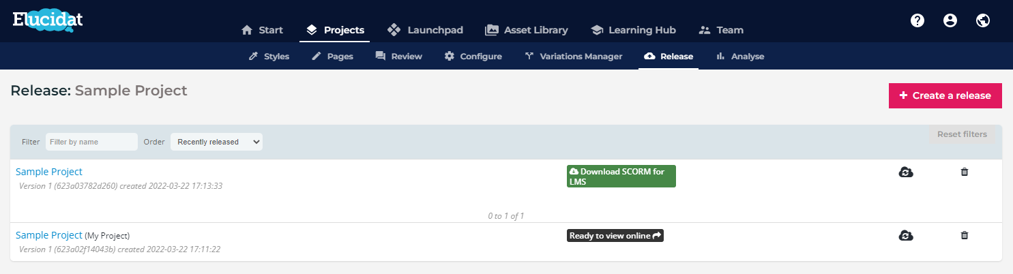Image resolution: width=1013 pixels, height=274 pixels.
Task: Open the Analyse tab
Action: click(x=740, y=56)
